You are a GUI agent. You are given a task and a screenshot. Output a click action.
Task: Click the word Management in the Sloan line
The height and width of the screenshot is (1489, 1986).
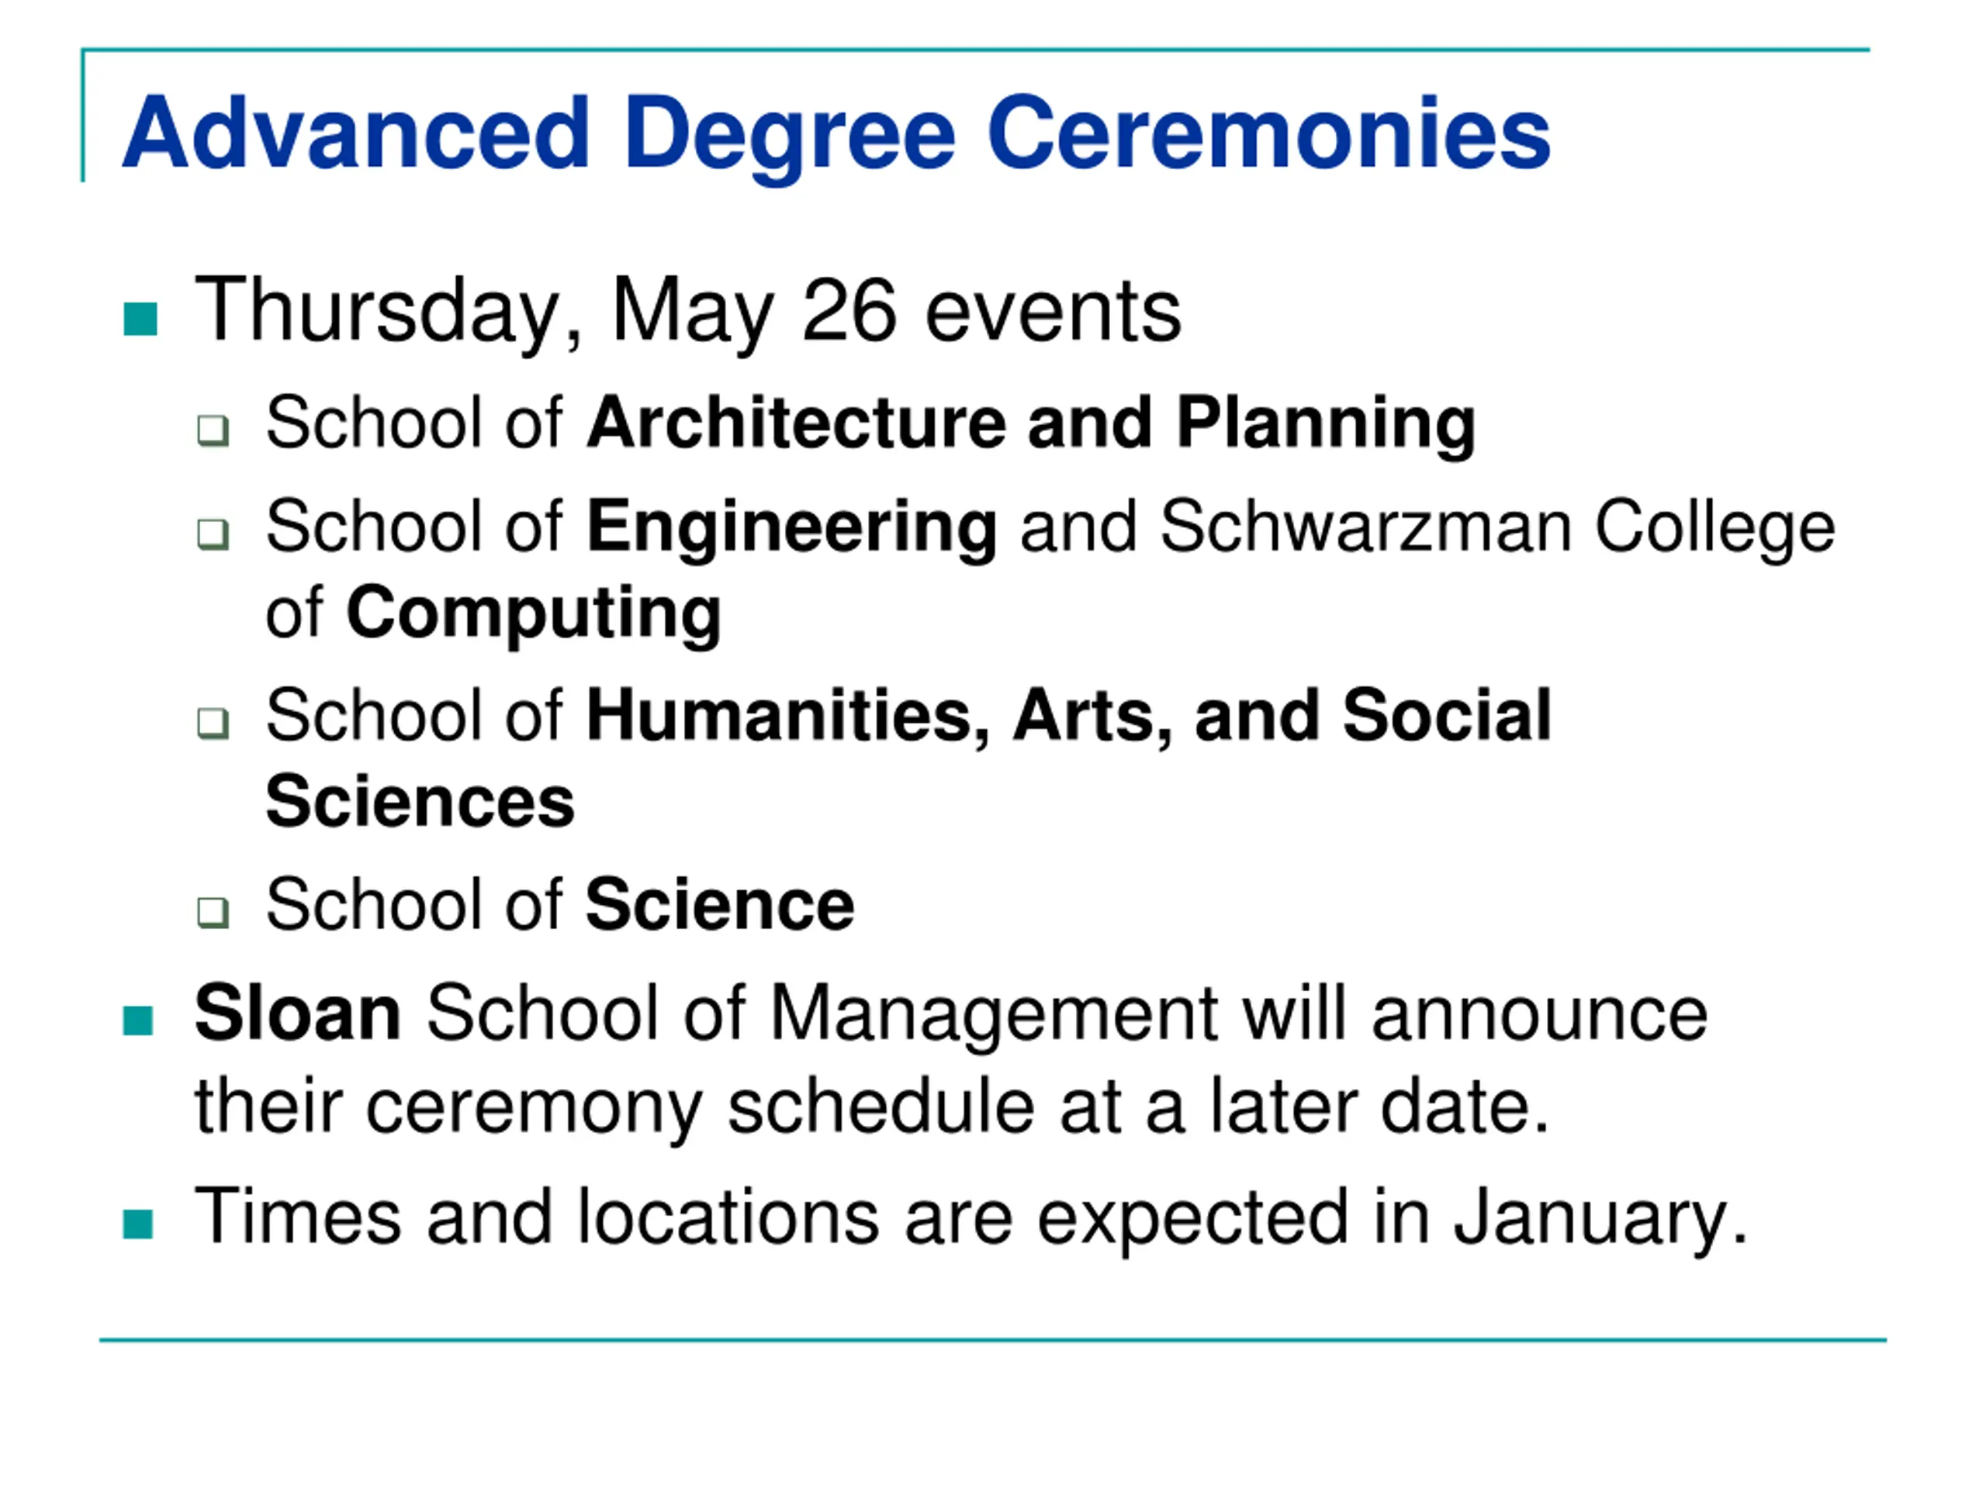(x=993, y=1014)
